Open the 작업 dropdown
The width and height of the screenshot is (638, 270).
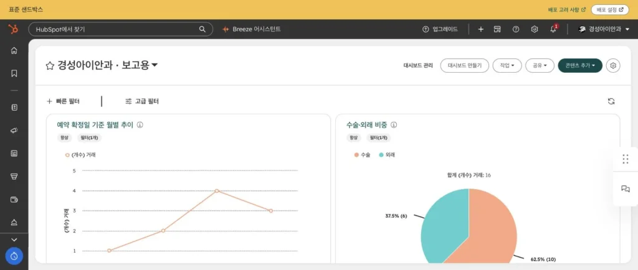(x=507, y=65)
